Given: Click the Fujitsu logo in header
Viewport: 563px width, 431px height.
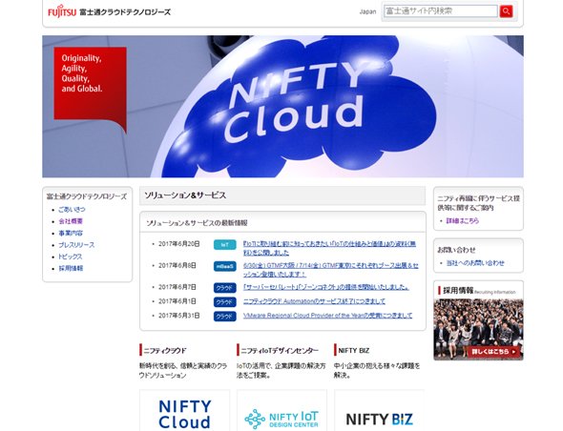Looking at the screenshot, I should coord(62,11).
